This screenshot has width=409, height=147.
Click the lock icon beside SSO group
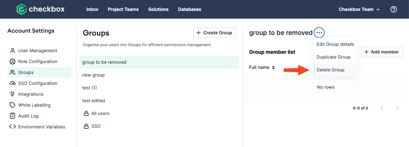coord(86,126)
